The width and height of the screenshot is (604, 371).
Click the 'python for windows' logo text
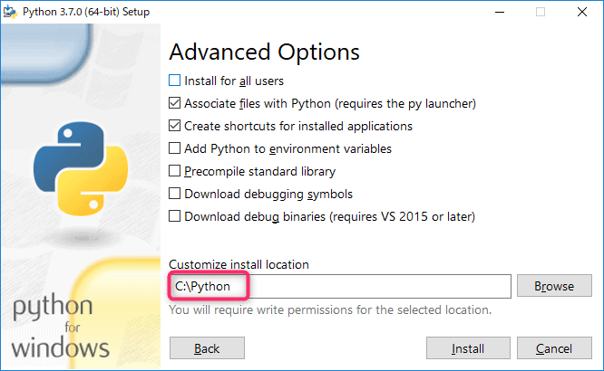click(62, 327)
